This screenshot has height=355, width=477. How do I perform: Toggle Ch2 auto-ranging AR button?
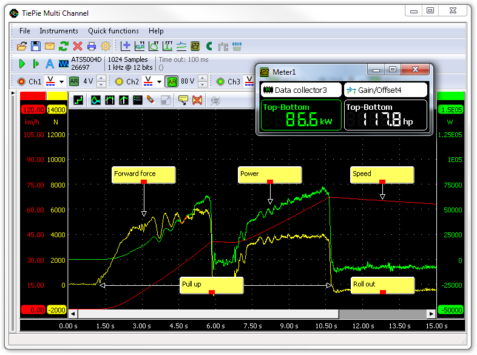pos(172,81)
